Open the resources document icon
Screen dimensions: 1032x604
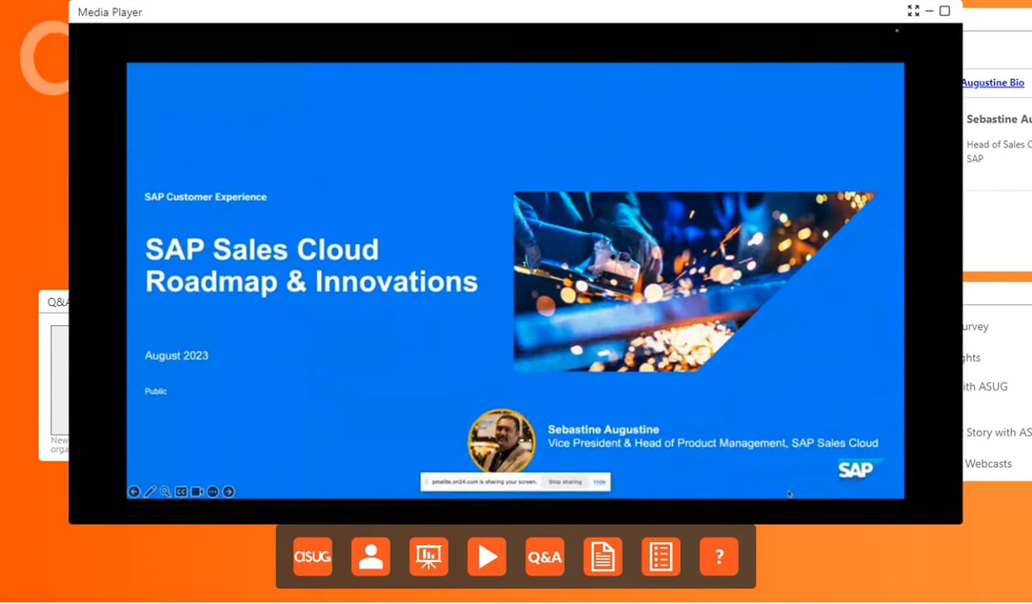603,556
